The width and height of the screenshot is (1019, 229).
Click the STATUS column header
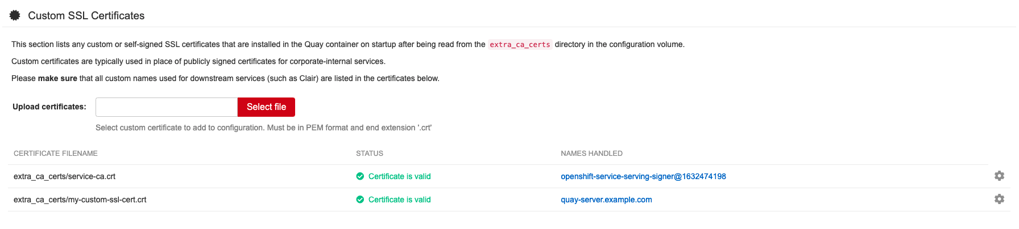click(370, 154)
